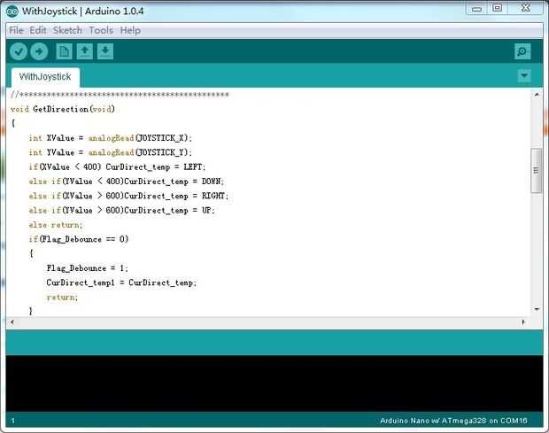This screenshot has width=549, height=433.
Task: Click the black console output area
Action: [274, 383]
